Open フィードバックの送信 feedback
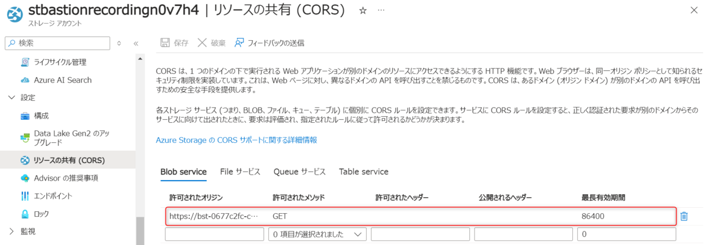The width and height of the screenshot is (711, 245). coord(270,43)
